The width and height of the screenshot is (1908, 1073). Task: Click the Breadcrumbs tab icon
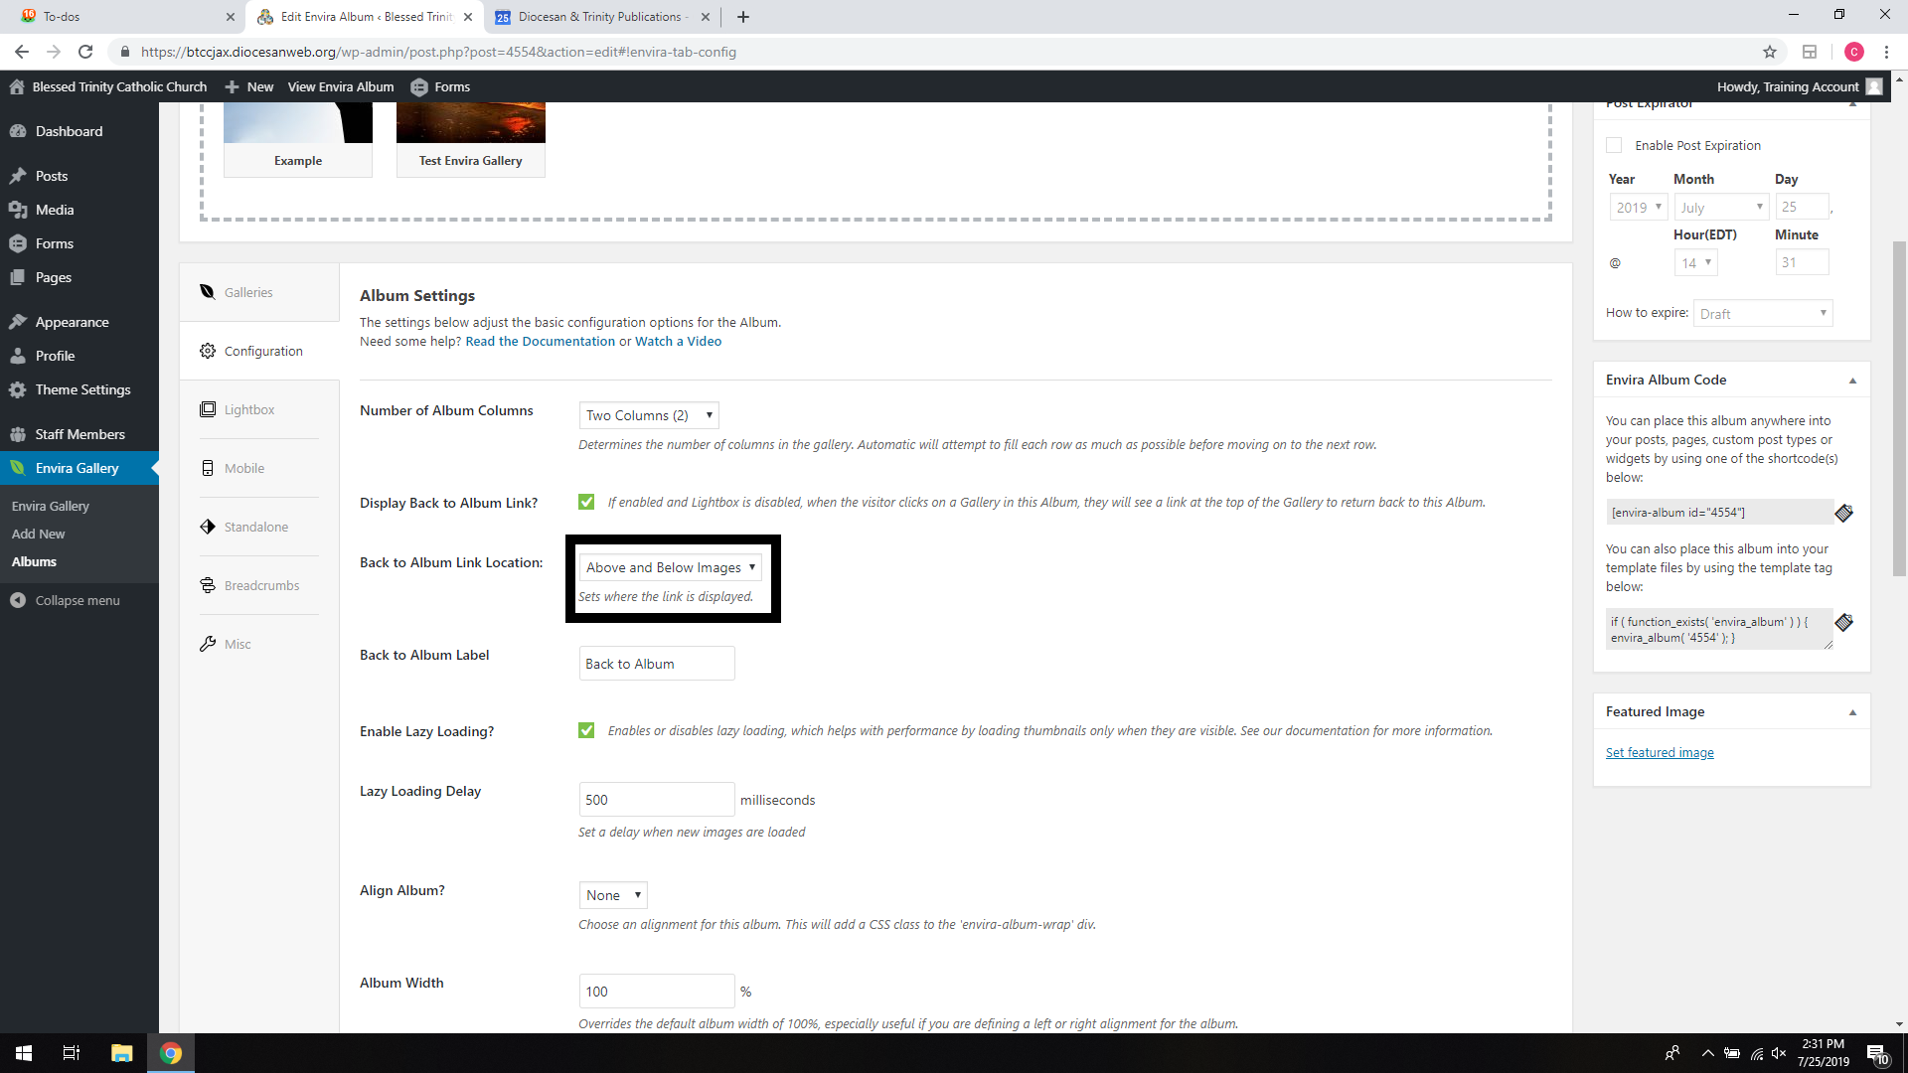[208, 585]
